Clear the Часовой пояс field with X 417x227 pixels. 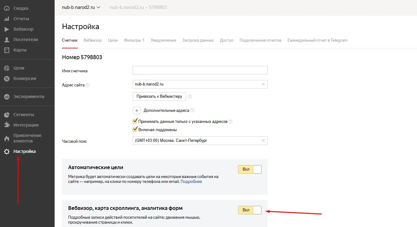click(x=263, y=141)
